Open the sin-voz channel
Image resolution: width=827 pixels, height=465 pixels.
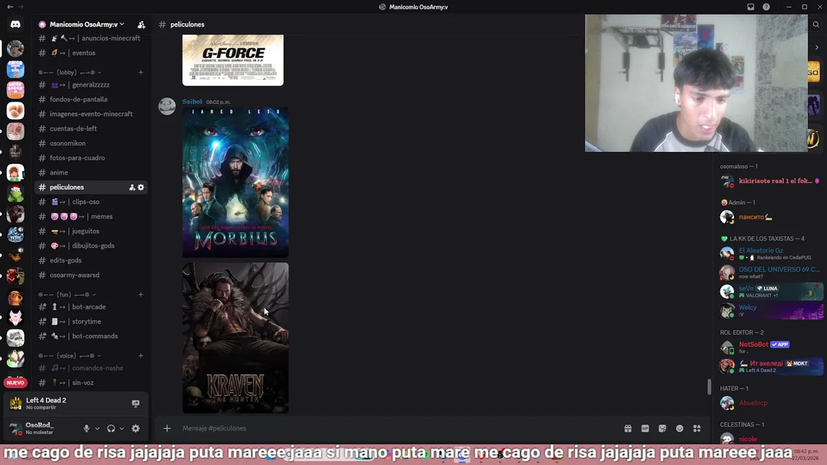90,383
